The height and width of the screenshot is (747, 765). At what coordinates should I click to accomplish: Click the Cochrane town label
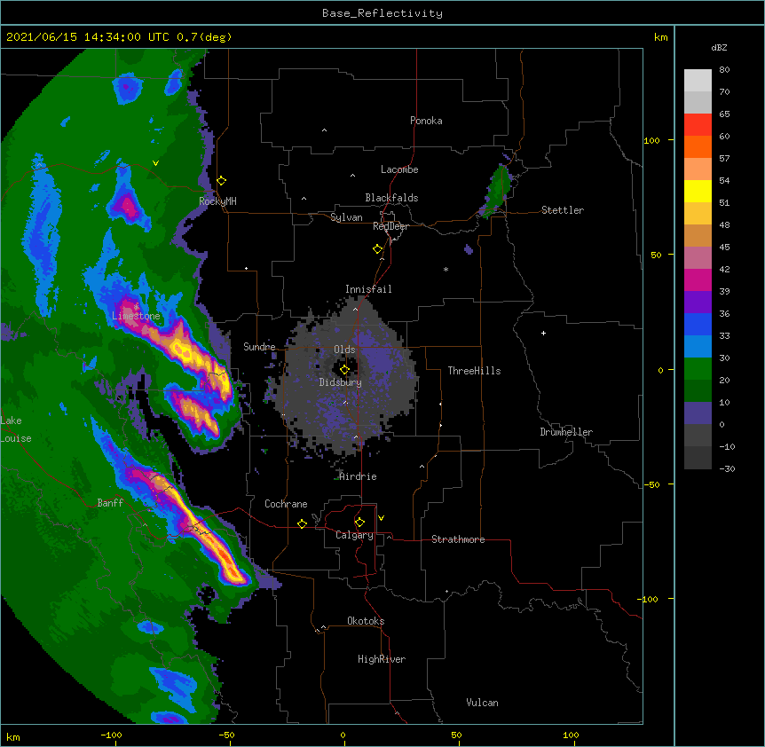[286, 504]
